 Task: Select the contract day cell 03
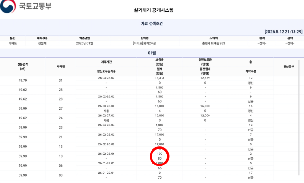(61, 175)
